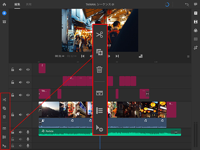Viewport: 200px width, 150px height.
Task: Open the aspect ratio selector below preview
Action: (x=140, y=56)
